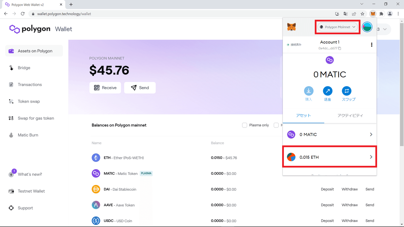Click the MetaMask fox logo in popup
Image resolution: width=404 pixels, height=227 pixels.
click(292, 27)
